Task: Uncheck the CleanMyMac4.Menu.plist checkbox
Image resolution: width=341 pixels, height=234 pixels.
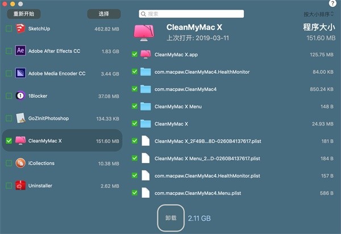Action: click(135, 193)
